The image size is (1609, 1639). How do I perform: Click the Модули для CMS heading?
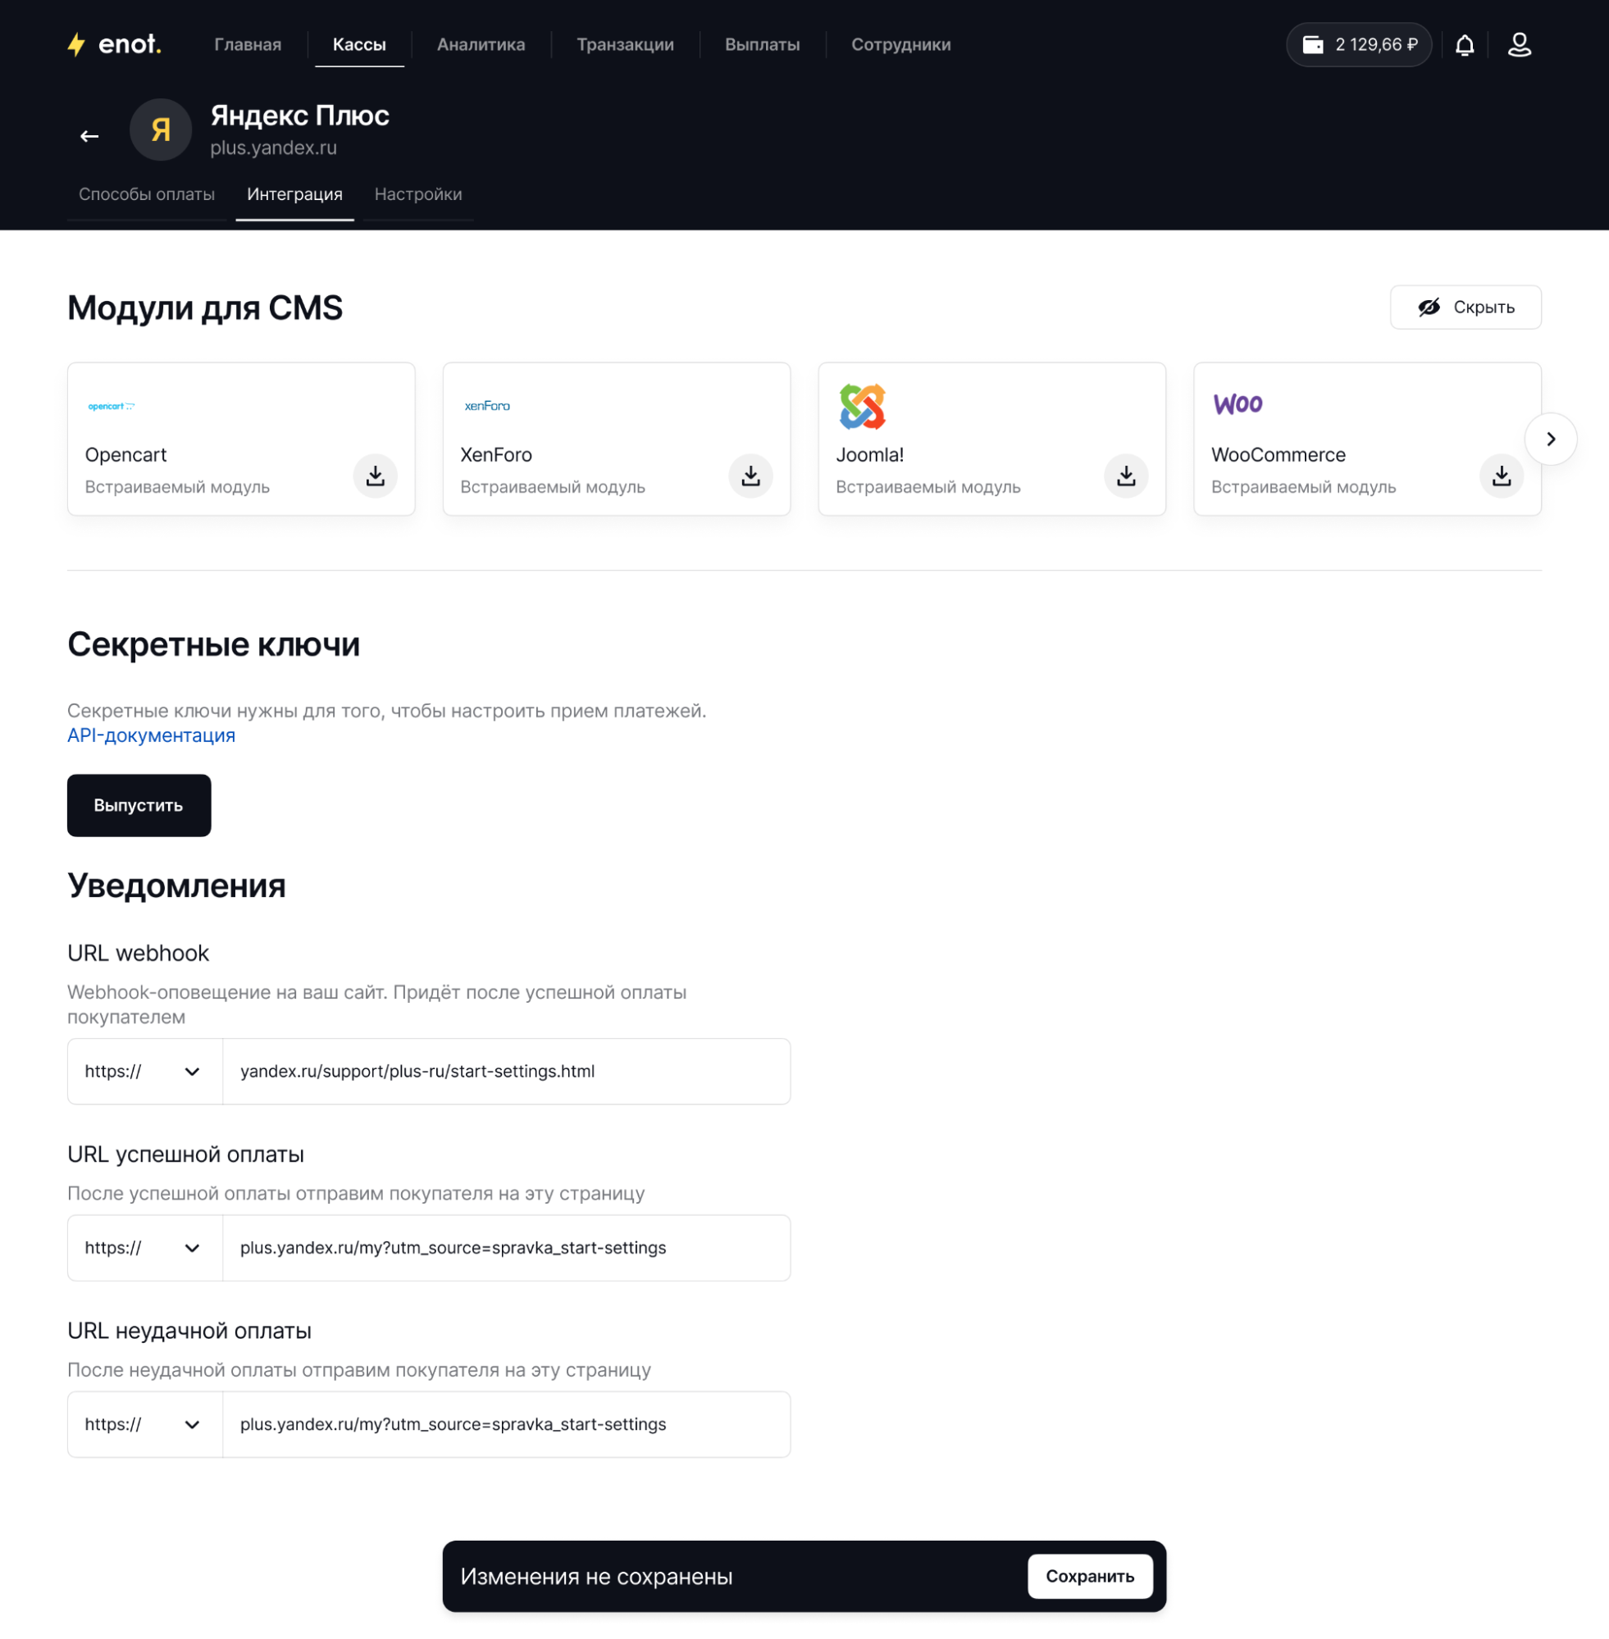[205, 308]
